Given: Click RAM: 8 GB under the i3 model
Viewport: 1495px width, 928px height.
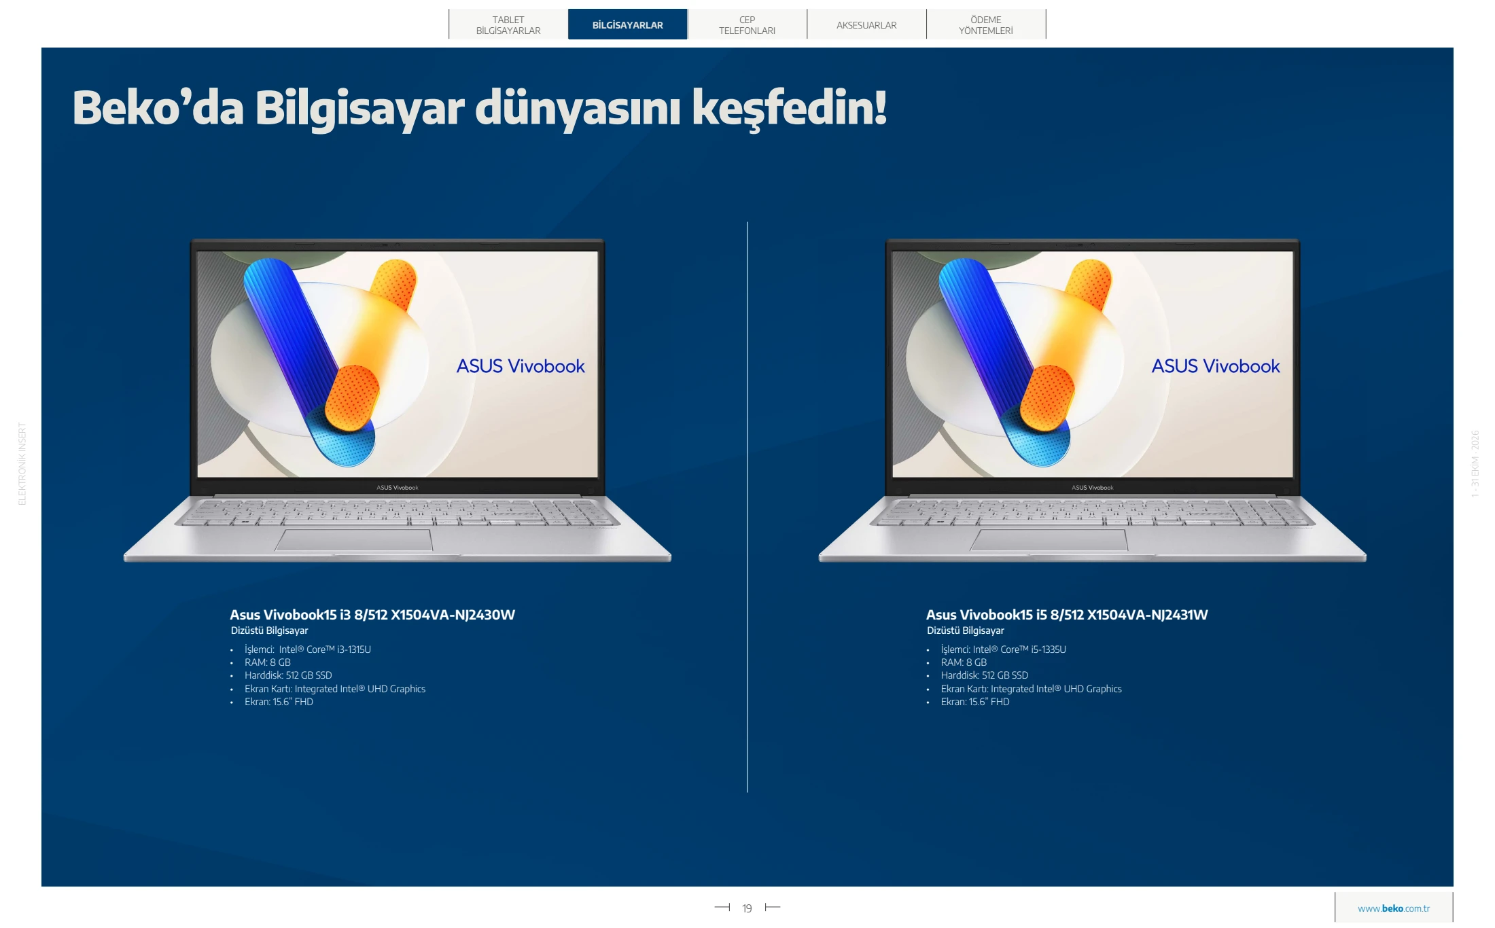Looking at the screenshot, I should (268, 662).
